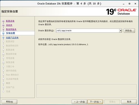This screenshot has height=105, width=139.
Task: Click the 下一步(N) next button
Action: 95,102
